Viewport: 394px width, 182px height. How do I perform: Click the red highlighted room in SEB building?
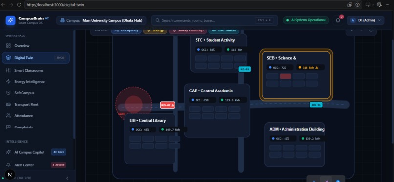click(285, 76)
